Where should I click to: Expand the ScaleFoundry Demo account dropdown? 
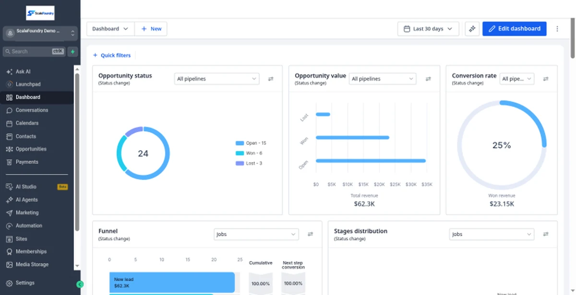point(40,33)
